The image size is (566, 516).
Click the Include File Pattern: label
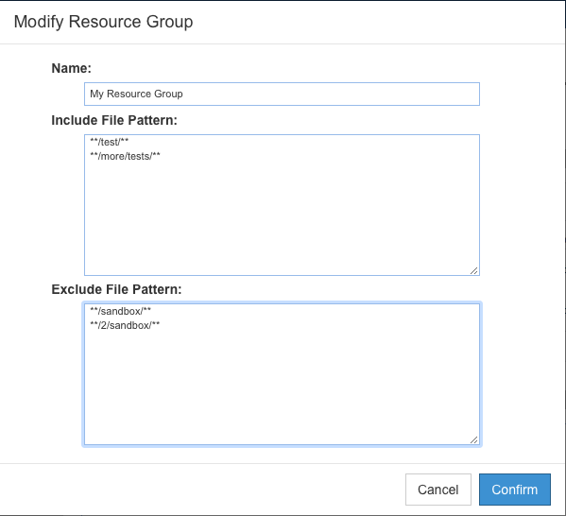tap(114, 120)
